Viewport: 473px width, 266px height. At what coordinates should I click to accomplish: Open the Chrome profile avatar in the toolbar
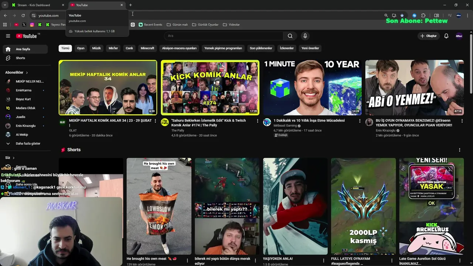[x=459, y=16]
